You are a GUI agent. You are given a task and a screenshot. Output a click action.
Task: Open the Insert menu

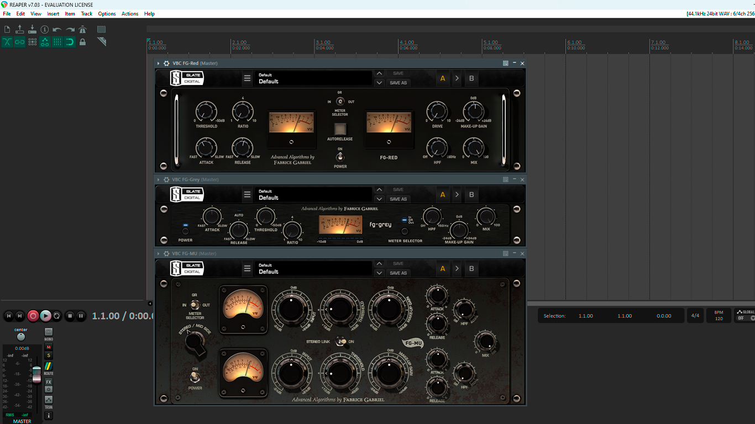(53, 14)
